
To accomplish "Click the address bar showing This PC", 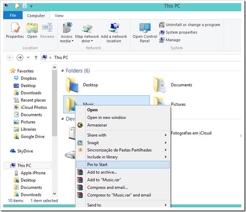I will 141,58.
